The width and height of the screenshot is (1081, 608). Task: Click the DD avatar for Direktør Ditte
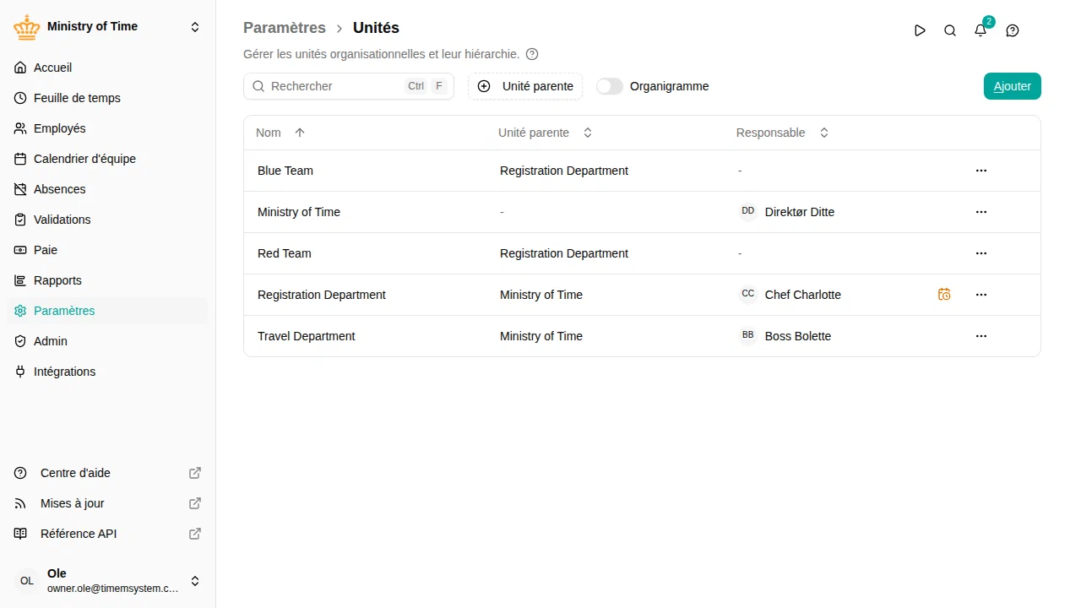click(x=748, y=211)
